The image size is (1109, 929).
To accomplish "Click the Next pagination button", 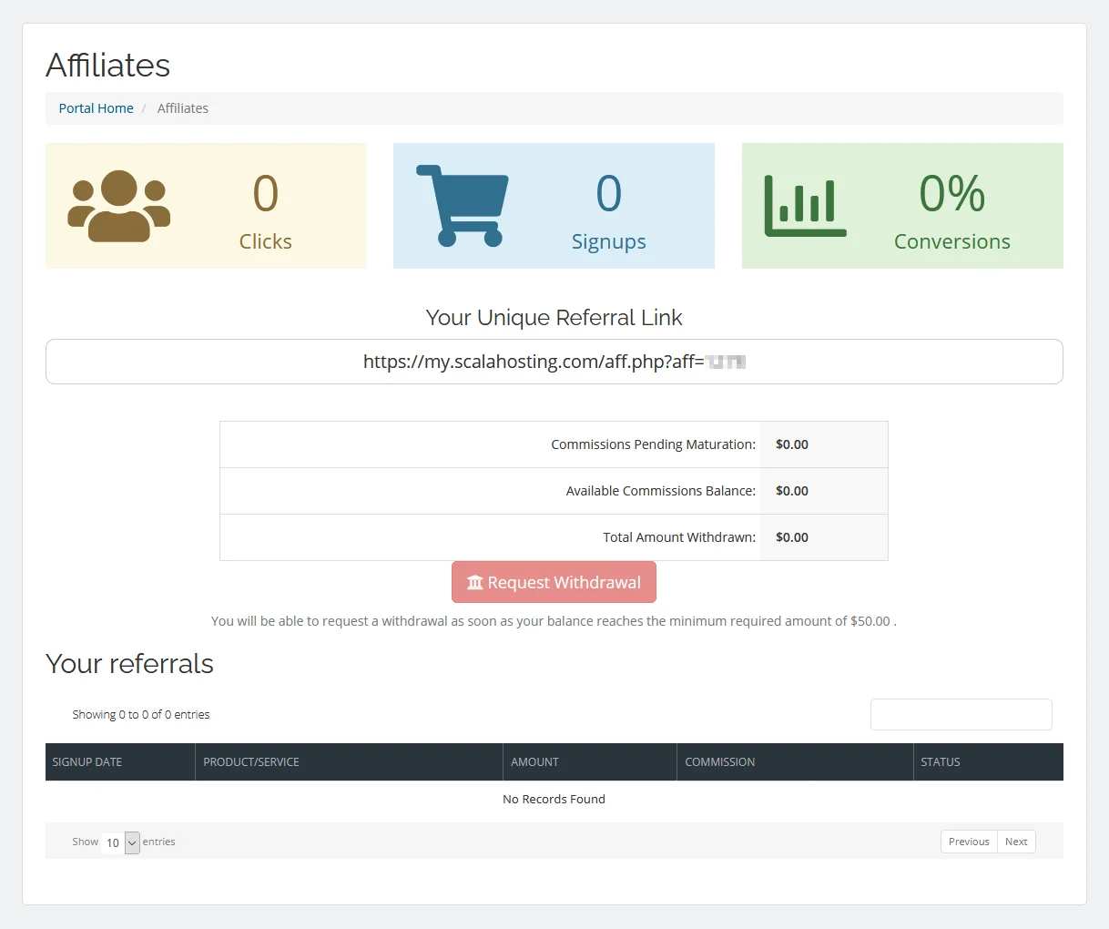I will pyautogui.click(x=1016, y=841).
